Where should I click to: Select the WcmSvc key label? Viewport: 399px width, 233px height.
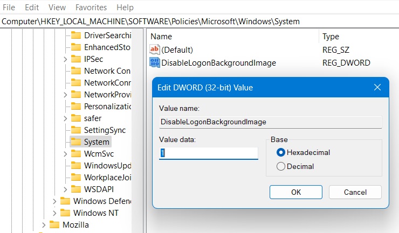click(x=99, y=154)
